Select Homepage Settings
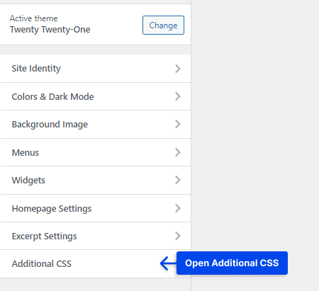Image resolution: width=319 pixels, height=291 pixels. [95, 208]
